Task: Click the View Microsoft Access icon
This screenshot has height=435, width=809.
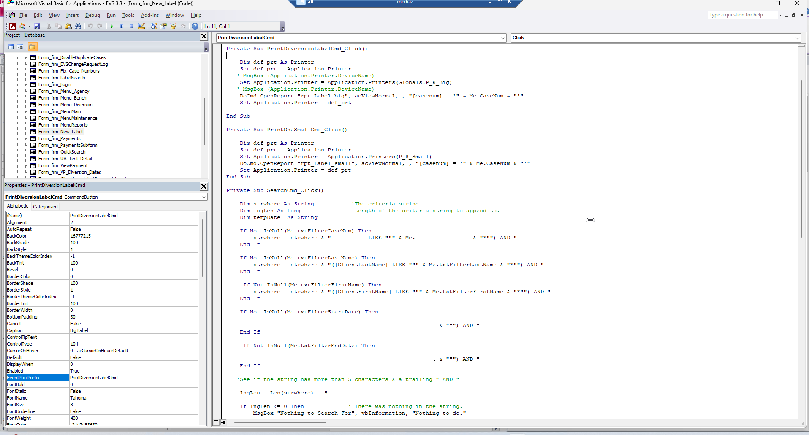Action: point(13,26)
